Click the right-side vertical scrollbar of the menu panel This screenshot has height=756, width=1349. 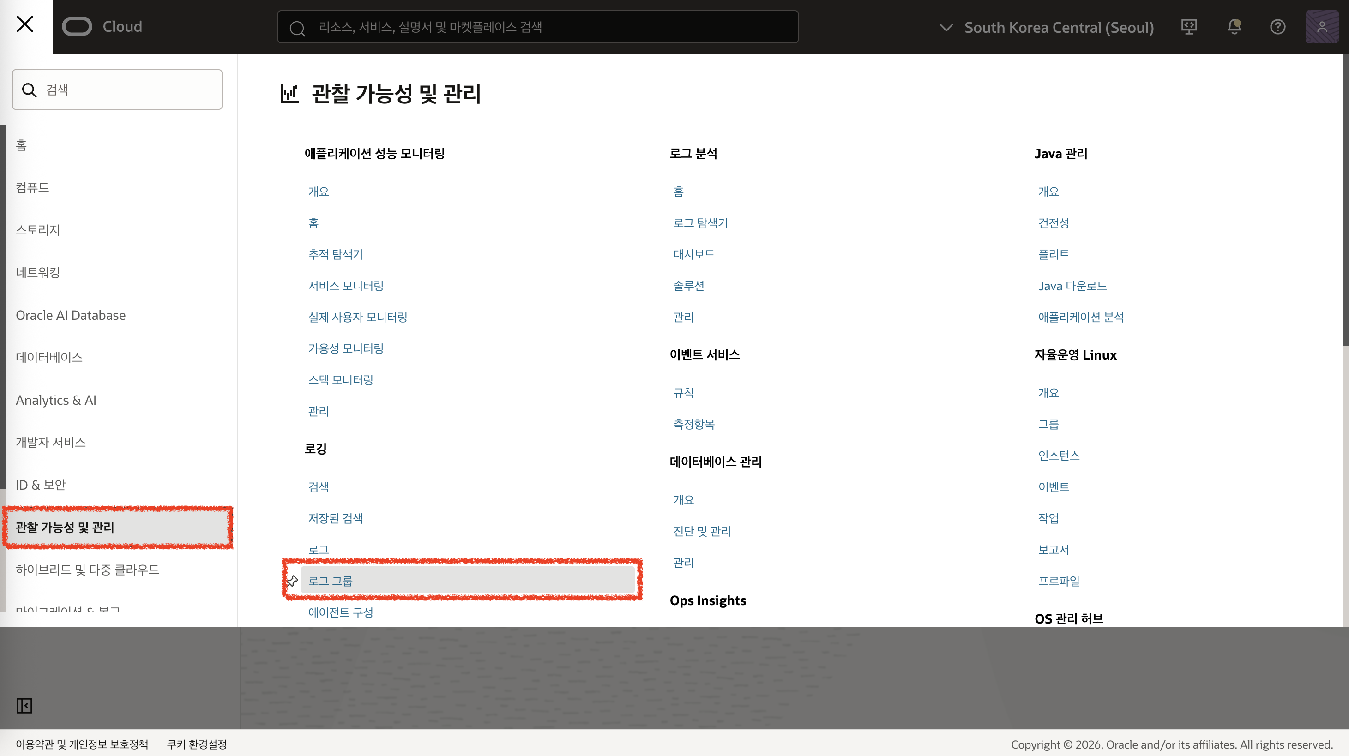click(1345, 200)
